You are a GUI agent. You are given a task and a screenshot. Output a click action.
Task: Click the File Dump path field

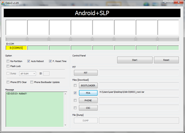click(139, 120)
